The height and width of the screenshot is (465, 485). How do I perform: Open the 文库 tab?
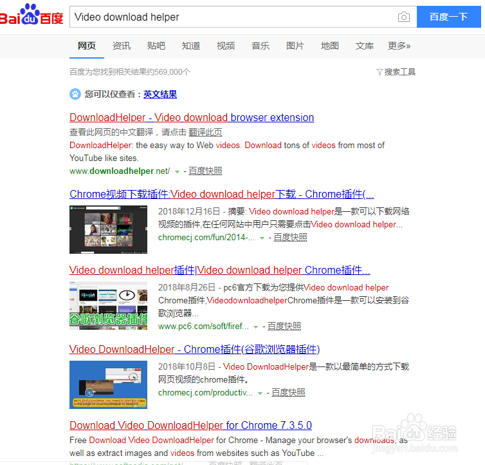365,46
